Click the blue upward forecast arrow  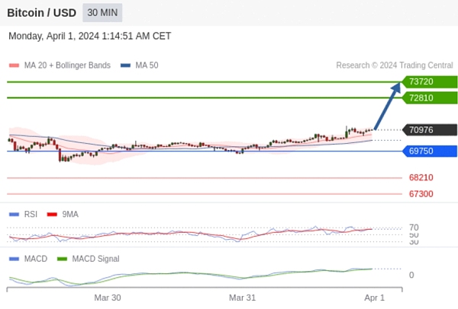coord(387,106)
